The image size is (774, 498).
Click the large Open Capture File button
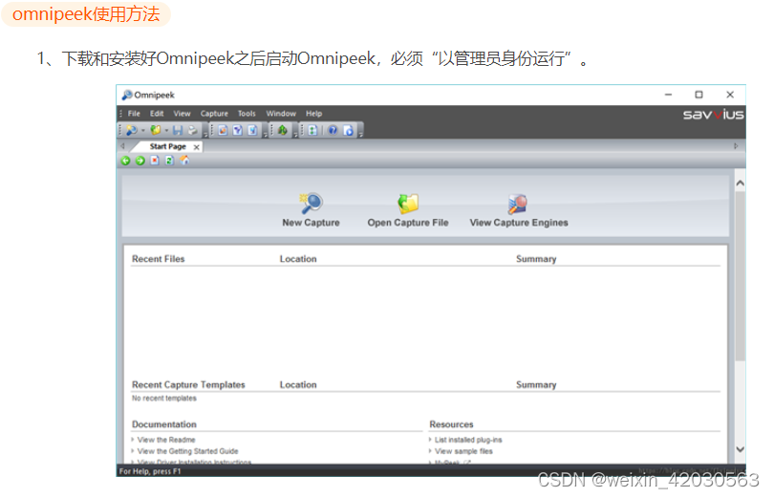click(x=408, y=210)
